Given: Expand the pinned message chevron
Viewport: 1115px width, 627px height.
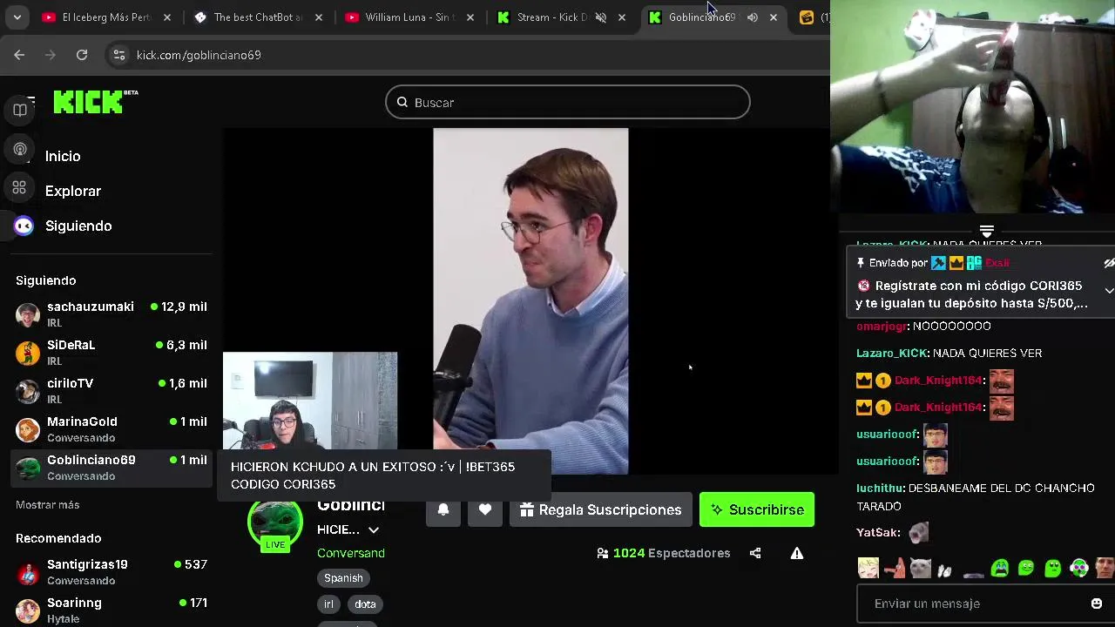Looking at the screenshot, I should [1108, 290].
